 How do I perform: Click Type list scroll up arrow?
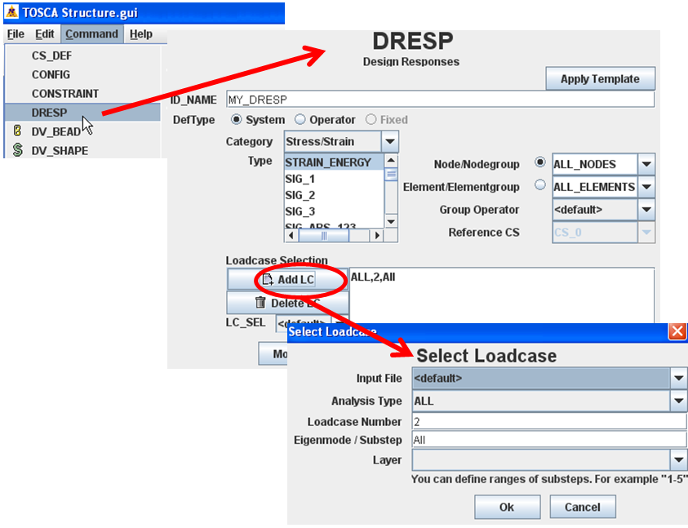click(x=391, y=160)
